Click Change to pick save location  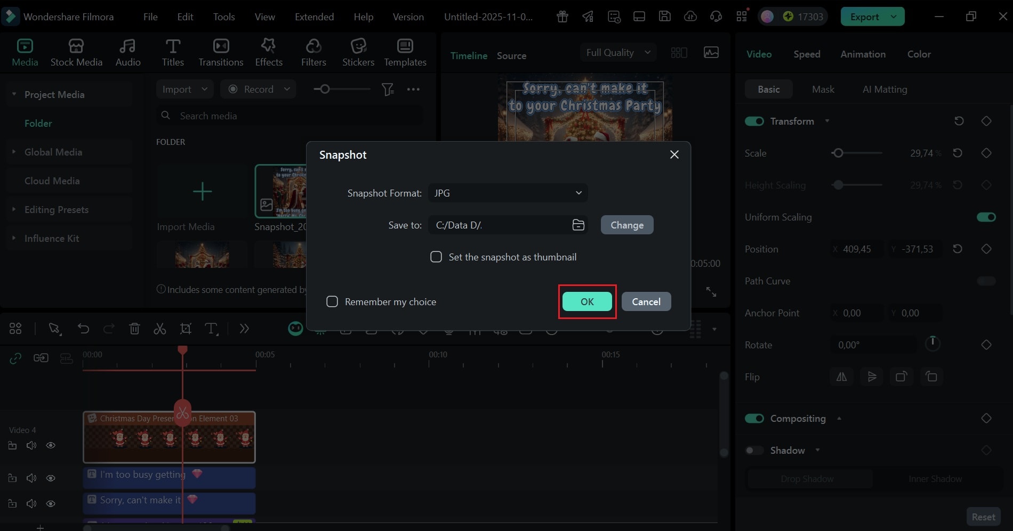tap(627, 225)
